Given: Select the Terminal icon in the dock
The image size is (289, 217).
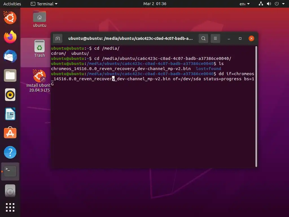Looking at the screenshot, I should click(x=10, y=172).
